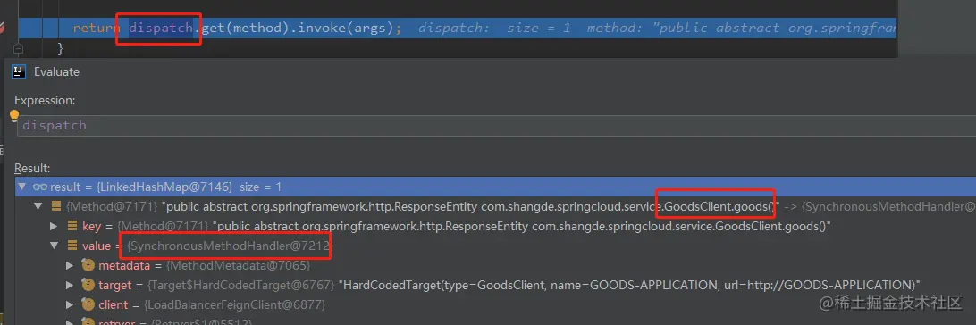Viewport: 976px width, 325px height.
Task: Click the IntelliJ icon in Evaluate title
Action: tap(20, 72)
